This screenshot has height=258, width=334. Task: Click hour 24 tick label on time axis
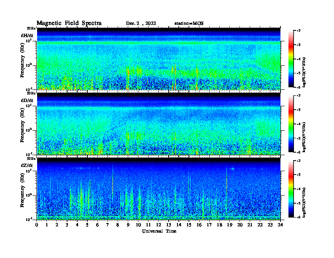click(x=280, y=225)
